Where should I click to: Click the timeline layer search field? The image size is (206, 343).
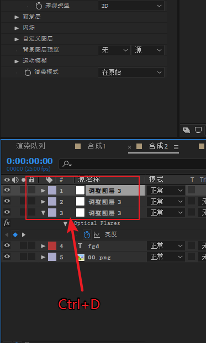pos(133,164)
